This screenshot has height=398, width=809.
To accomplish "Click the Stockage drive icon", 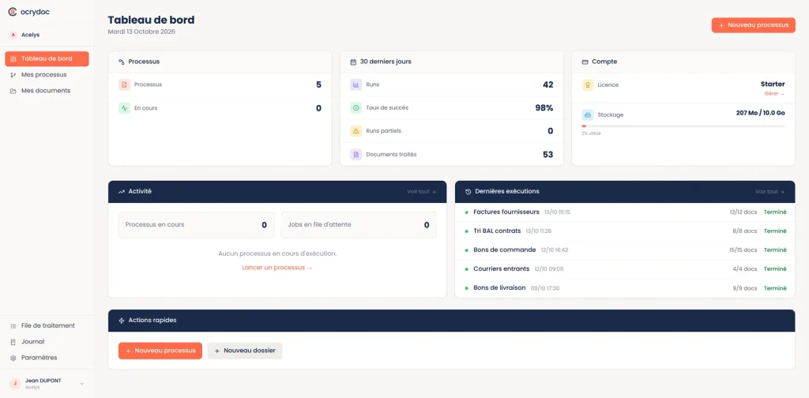I will pyautogui.click(x=588, y=115).
